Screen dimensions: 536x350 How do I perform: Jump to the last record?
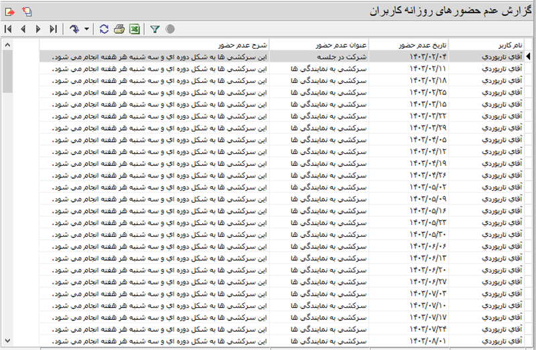(x=53, y=29)
